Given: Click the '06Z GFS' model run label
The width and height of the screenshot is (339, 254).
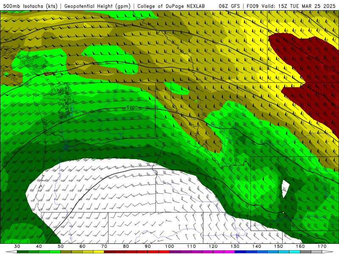Looking at the screenshot, I should (x=229, y=6).
